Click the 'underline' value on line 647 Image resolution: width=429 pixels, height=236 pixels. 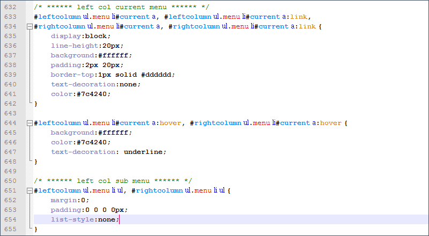coord(143,152)
